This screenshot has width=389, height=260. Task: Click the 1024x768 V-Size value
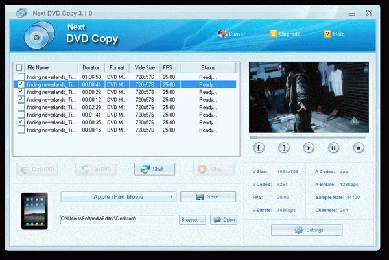point(288,171)
